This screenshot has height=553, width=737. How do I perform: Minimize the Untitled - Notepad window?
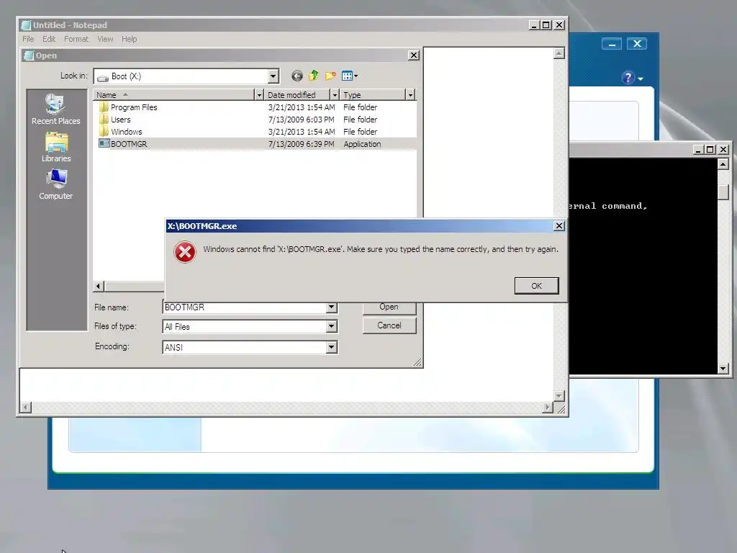coord(533,25)
